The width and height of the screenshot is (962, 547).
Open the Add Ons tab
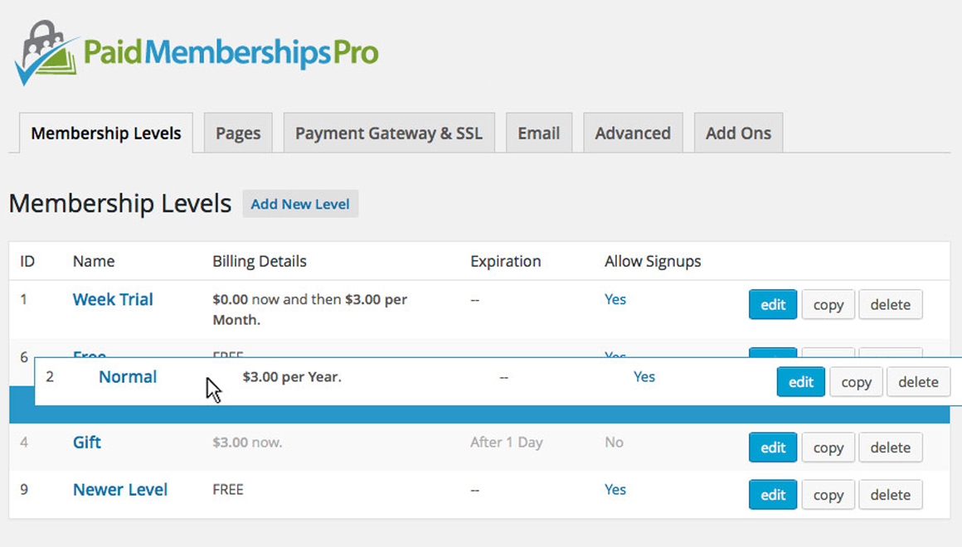[738, 133]
